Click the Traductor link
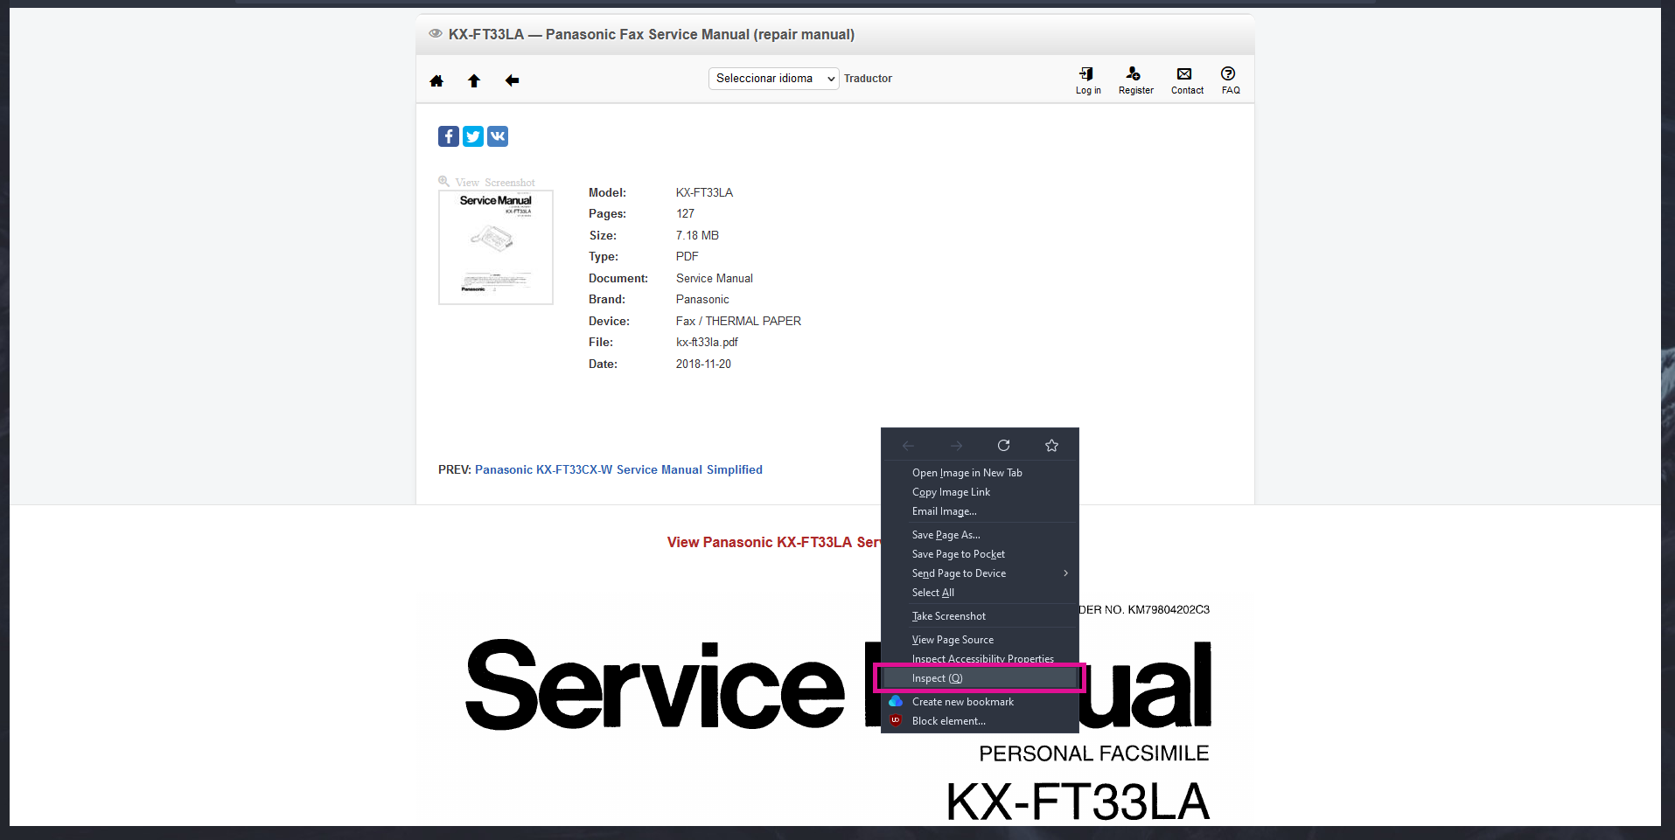The height and width of the screenshot is (840, 1675). click(x=868, y=79)
